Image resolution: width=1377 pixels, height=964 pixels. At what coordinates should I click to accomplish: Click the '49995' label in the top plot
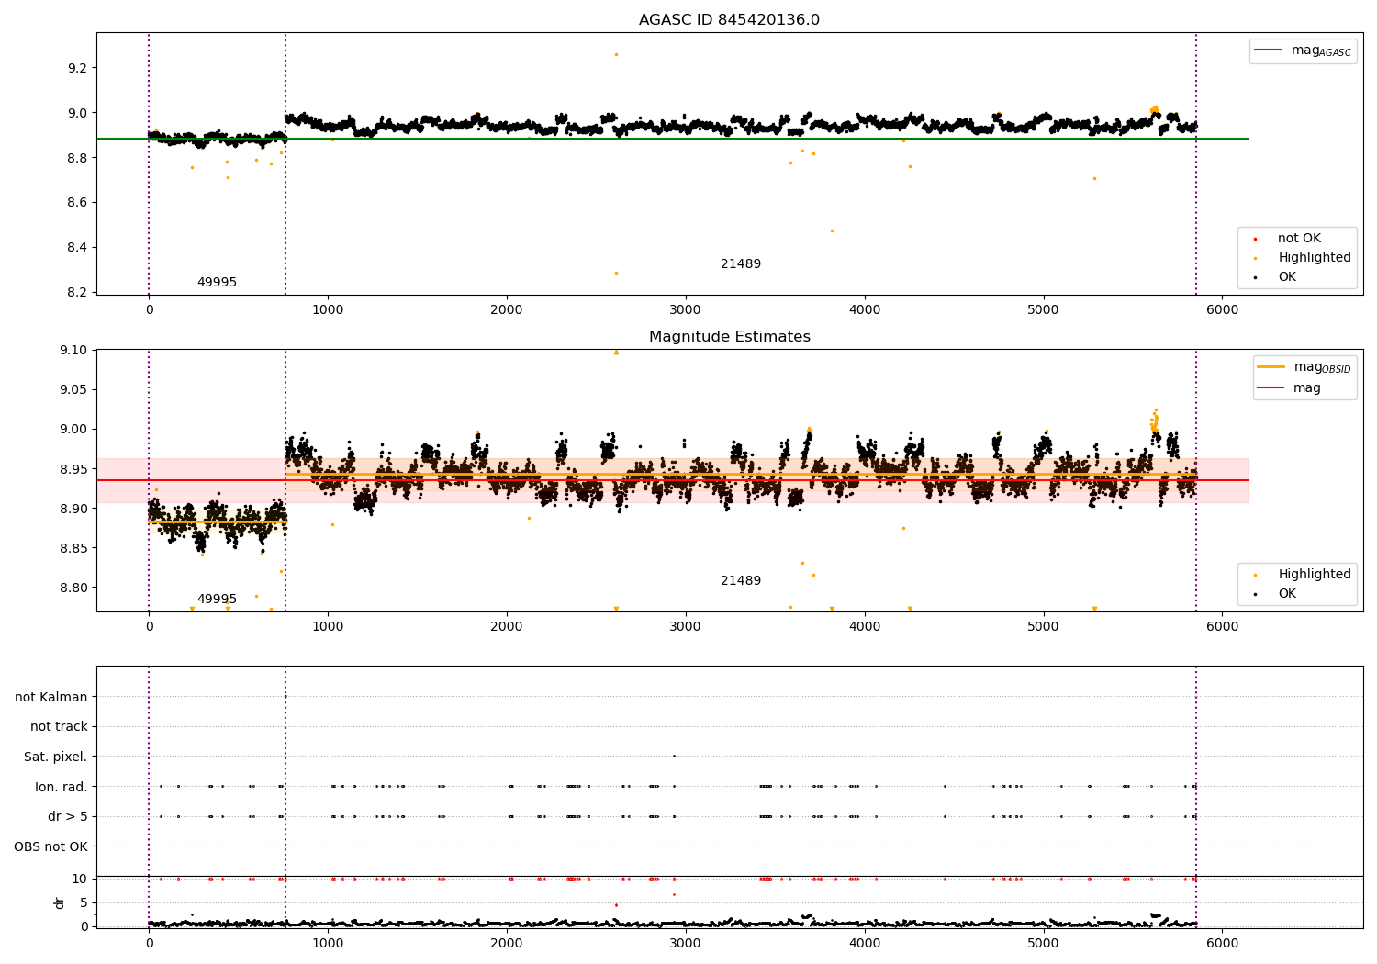(217, 283)
